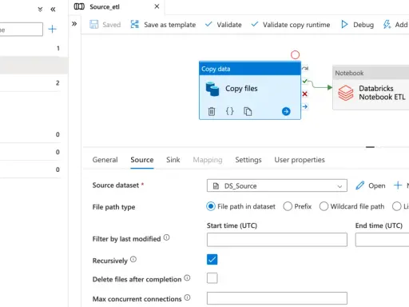Click the plus New dataset button

(401, 185)
